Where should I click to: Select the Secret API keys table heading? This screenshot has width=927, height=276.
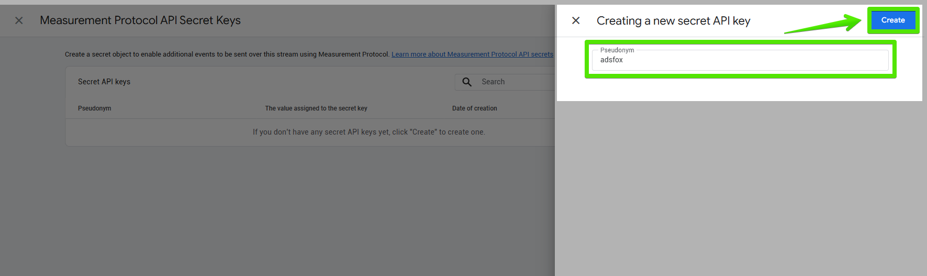click(104, 82)
